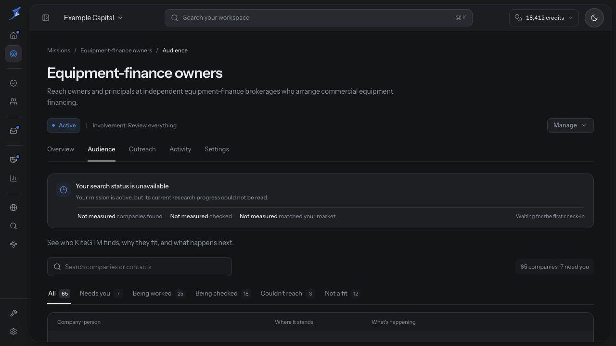Open the badge checkmark icon in sidebar

13,83
